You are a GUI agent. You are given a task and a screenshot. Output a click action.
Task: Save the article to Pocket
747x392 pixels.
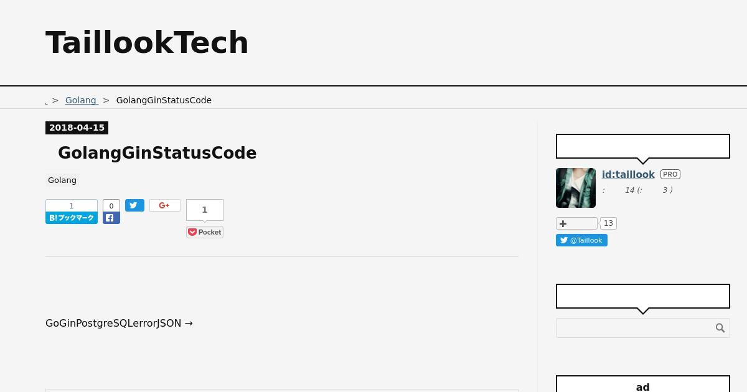tap(205, 232)
